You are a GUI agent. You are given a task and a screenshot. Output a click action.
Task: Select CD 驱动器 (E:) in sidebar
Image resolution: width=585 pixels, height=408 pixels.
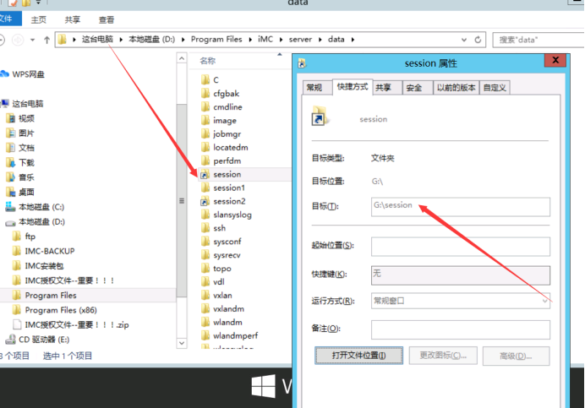pyautogui.click(x=44, y=340)
